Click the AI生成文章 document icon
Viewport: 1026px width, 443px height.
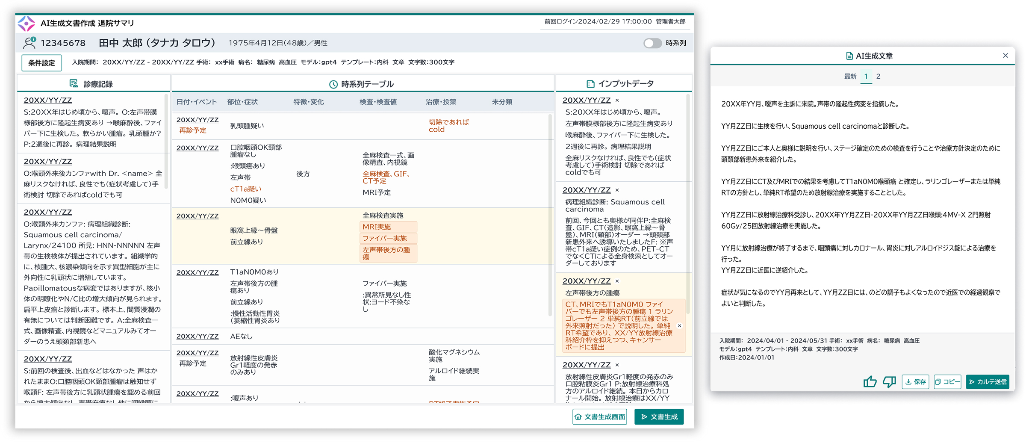(x=849, y=56)
